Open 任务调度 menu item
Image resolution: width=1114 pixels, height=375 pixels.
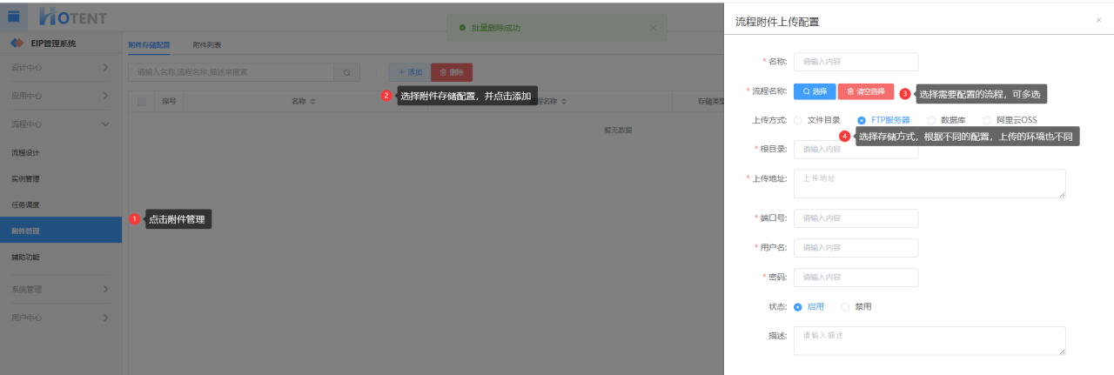pos(60,204)
